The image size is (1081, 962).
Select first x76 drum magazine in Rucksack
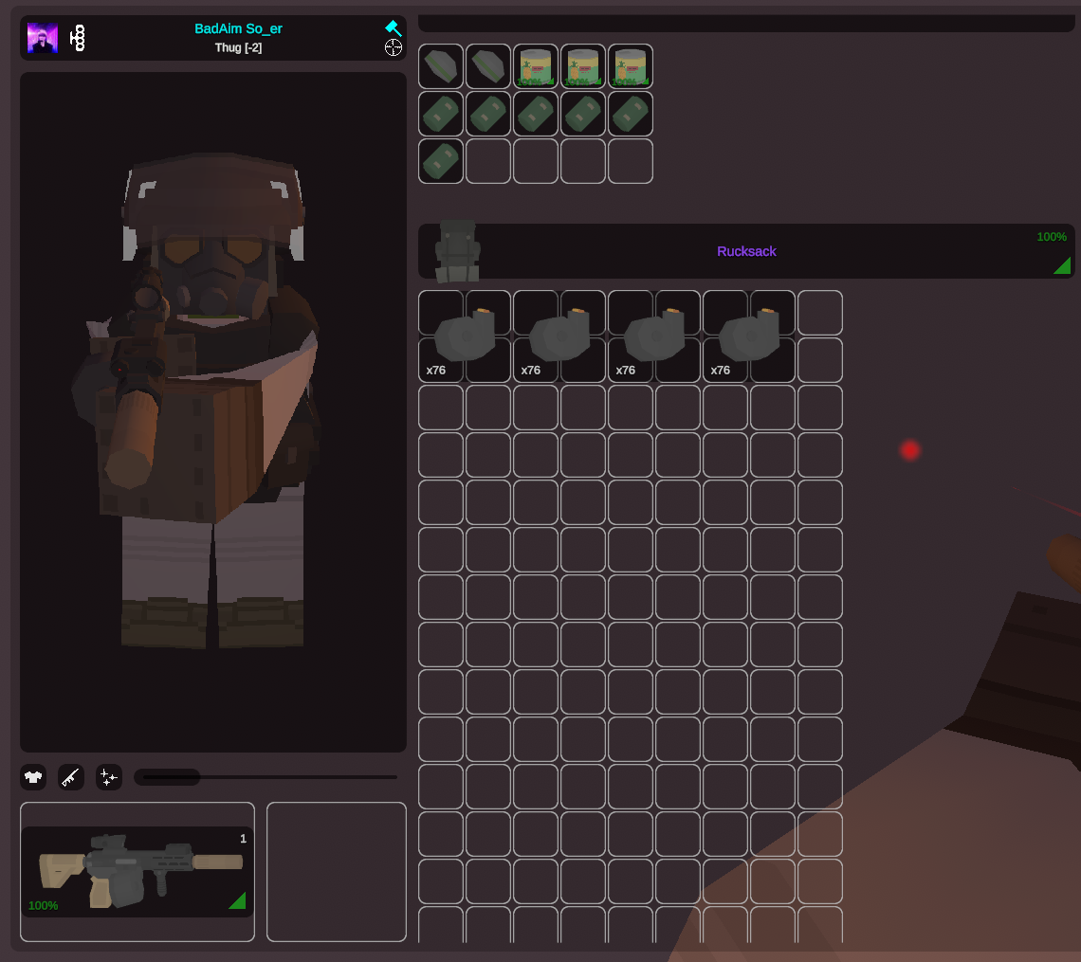[465, 336]
